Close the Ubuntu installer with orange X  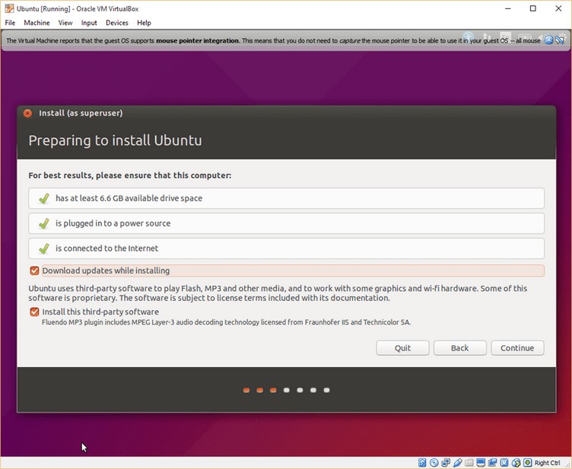(27, 113)
